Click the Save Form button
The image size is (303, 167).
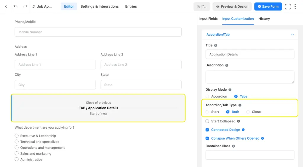(x=268, y=6)
